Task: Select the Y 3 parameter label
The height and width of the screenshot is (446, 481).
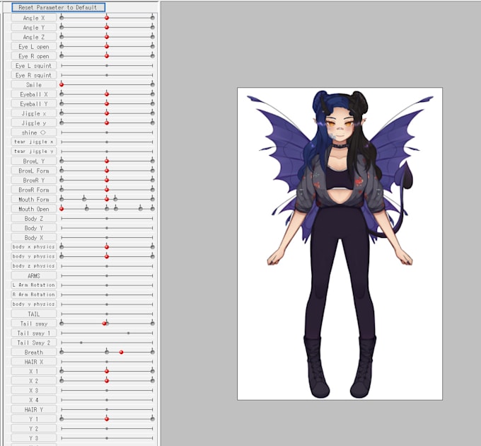Action: 34,438
